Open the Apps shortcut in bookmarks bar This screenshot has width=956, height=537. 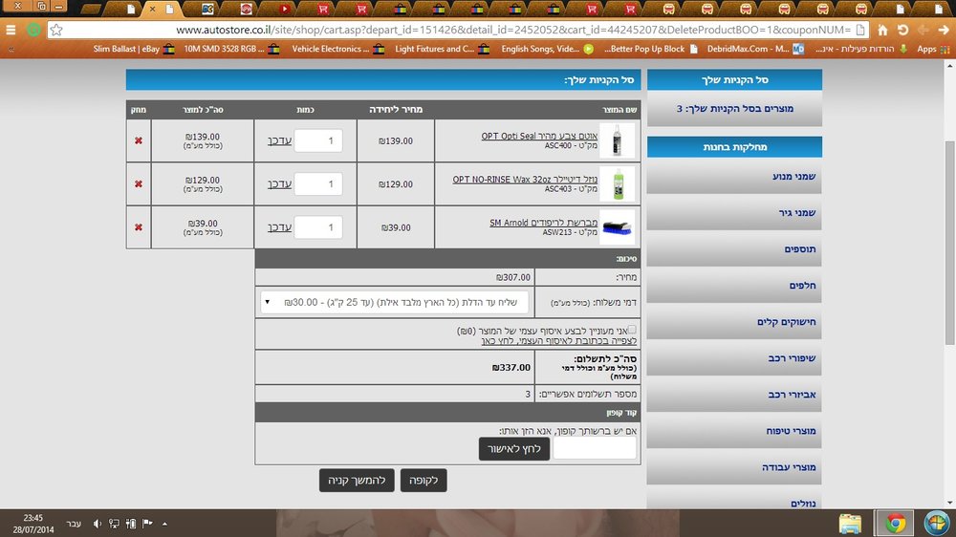[x=933, y=49]
